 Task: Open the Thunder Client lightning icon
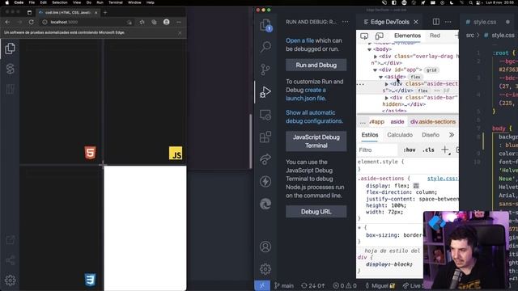(265, 181)
